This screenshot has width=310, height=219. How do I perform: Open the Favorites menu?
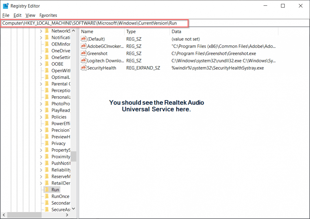click(48, 15)
